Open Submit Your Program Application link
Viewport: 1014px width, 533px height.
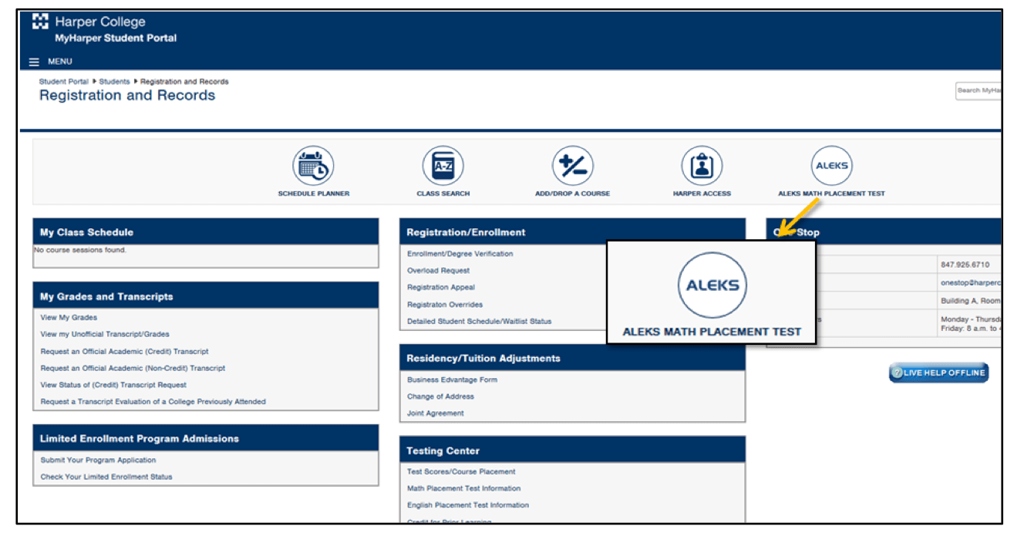click(x=98, y=460)
